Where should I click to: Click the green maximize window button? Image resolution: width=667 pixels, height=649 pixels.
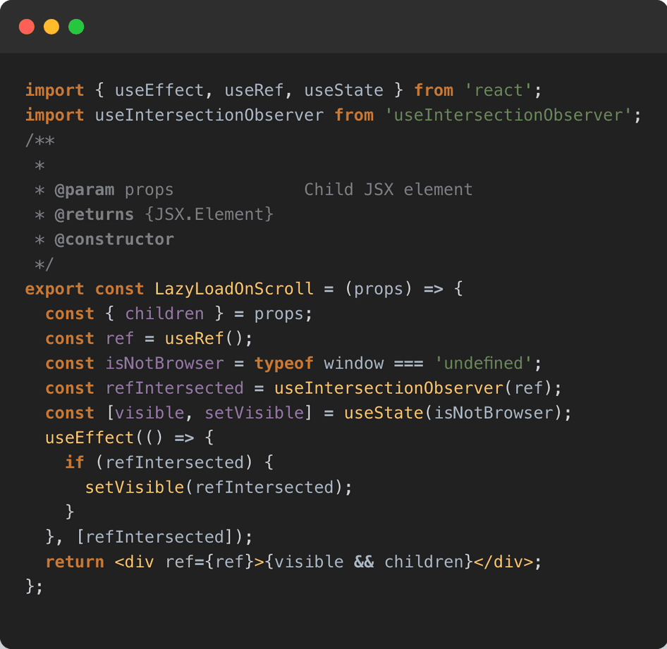(76, 27)
